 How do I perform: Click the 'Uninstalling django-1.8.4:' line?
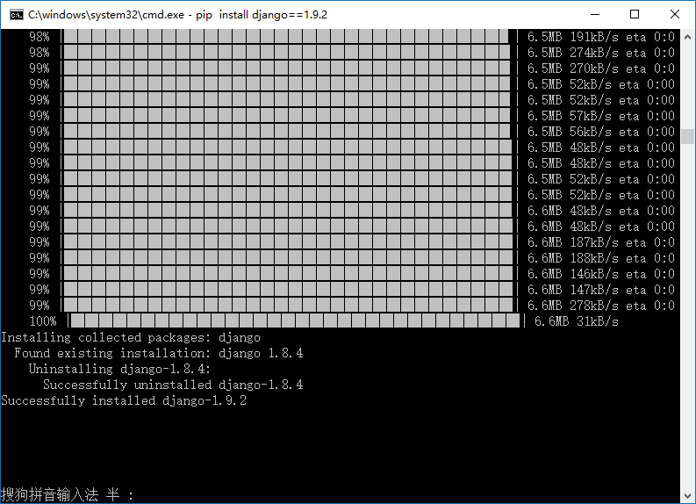click(x=119, y=369)
